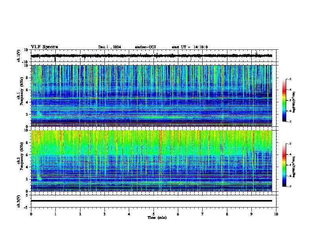Image resolution: width=311 pixels, height=240 pixels.
Task: Click the -3 label on the ch.1 color scale
Action: click(290, 79)
